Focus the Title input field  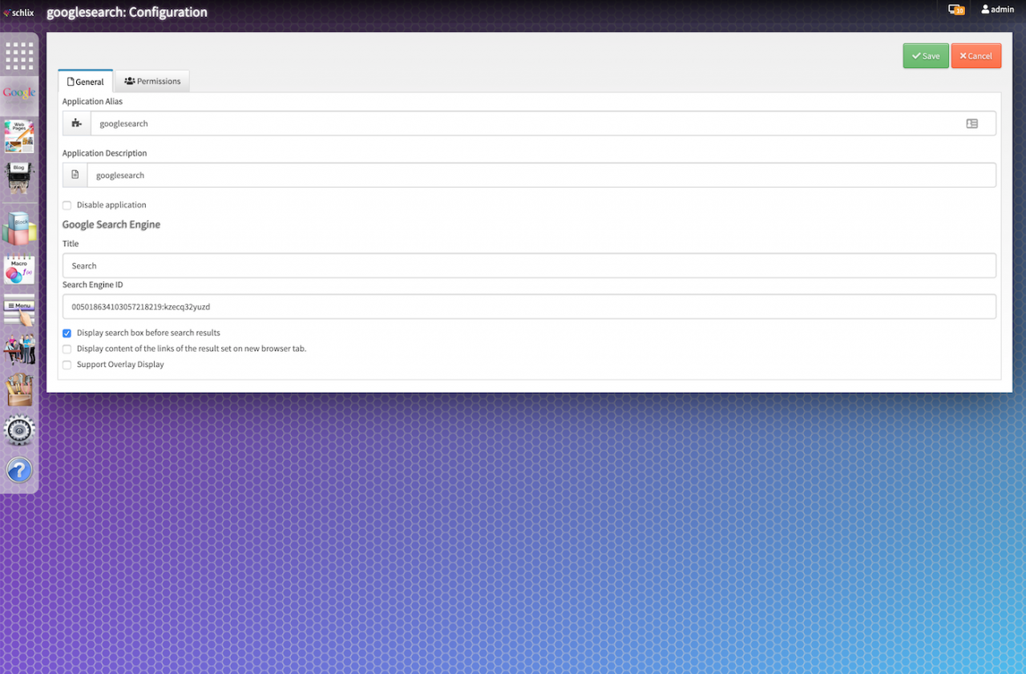coord(529,265)
